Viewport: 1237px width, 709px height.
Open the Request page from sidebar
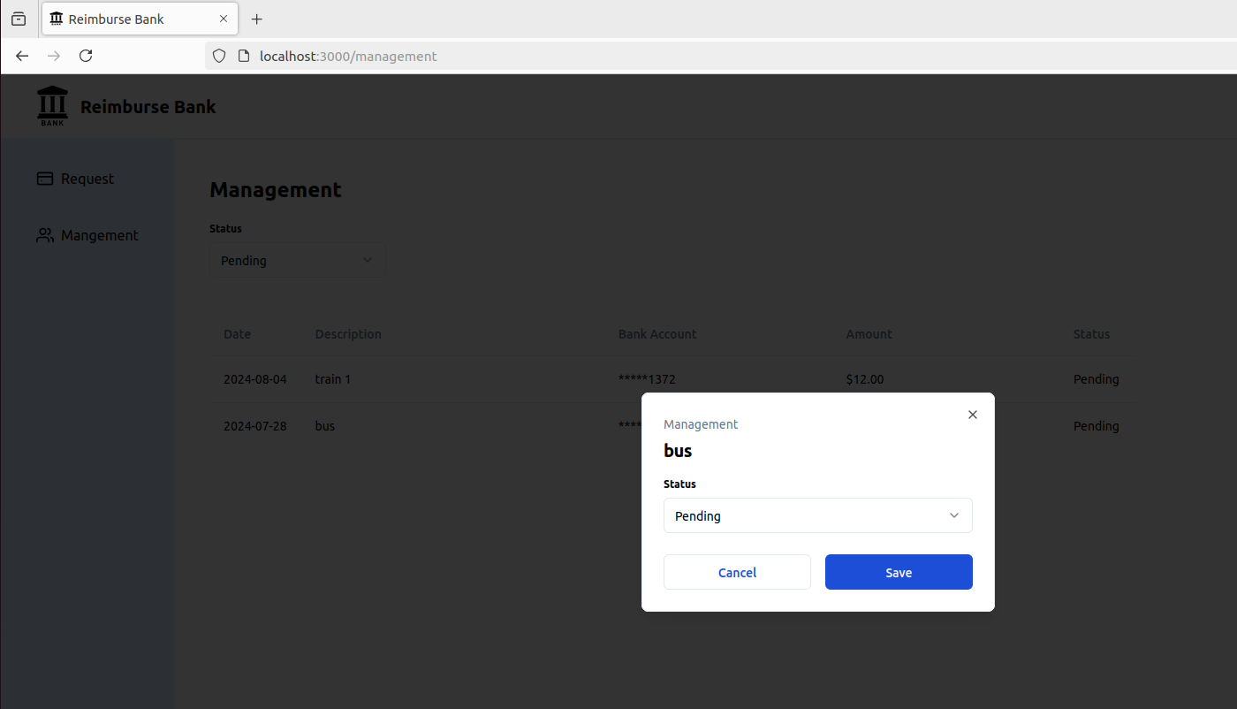87,179
